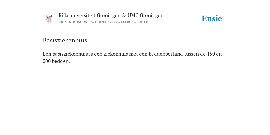270x135 pixels.
Task: Click the Ziekenhuisfusies, procesgang en resultaten subtitle
Action: 103,22
